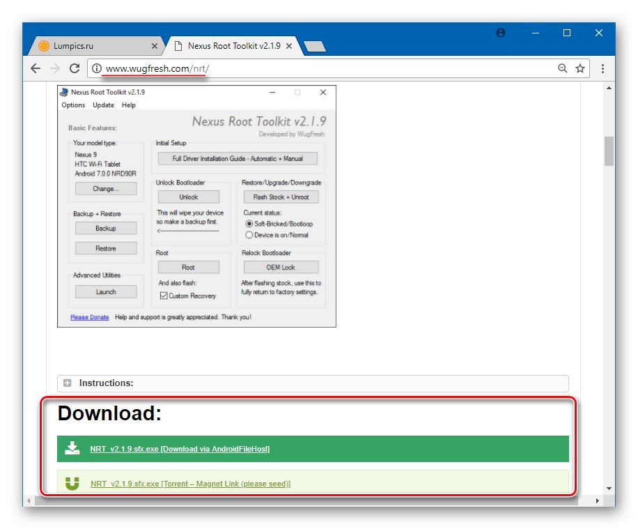Viewport: 638px width, 529px height.
Task: Click the horizontal scrollbar left arrow
Action: tap(29, 500)
